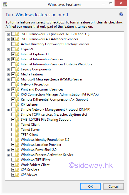Select the 'Telnet Server' feature label
The image size is (129, 195).
pos(30,130)
